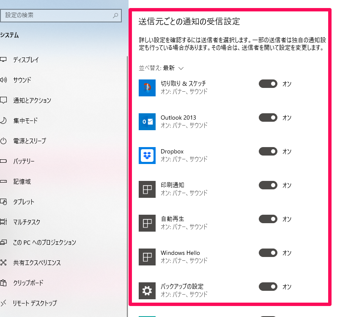The width and height of the screenshot is (351, 317).
Task: Click the battery icon in sidebar
Action: point(3,161)
